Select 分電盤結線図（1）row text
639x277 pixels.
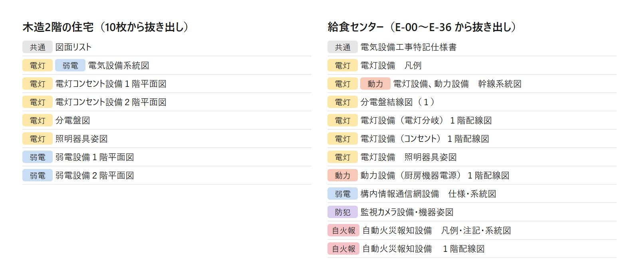[x=398, y=102]
